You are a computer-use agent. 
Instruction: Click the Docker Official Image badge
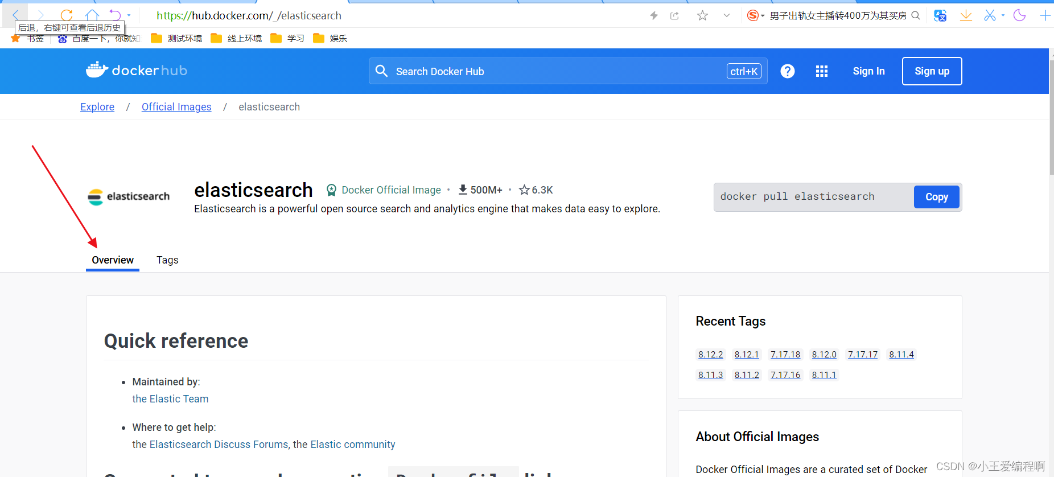(x=384, y=190)
